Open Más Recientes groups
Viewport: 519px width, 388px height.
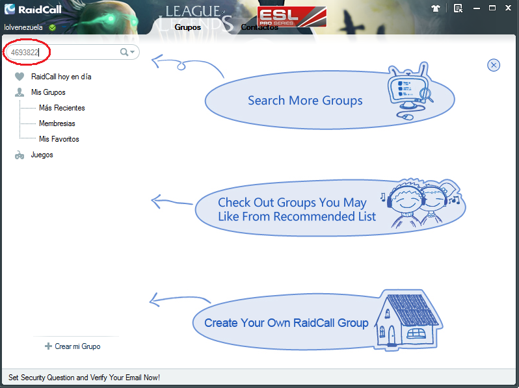[62, 108]
